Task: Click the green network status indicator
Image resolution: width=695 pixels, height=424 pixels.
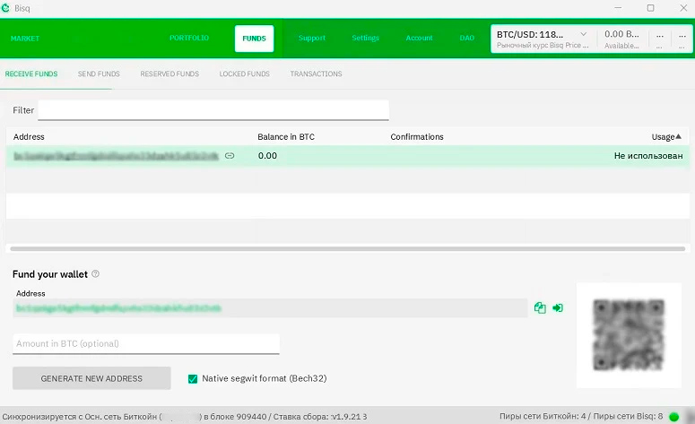Action: [674, 417]
